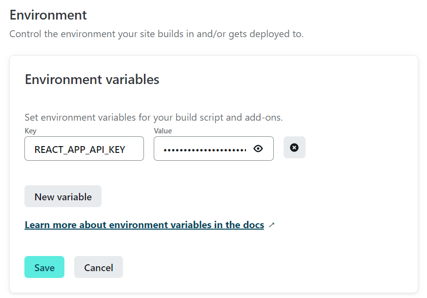Remove the REACT_APP_API_KEY variable with the X icon
This screenshot has width=427, height=298.
[x=294, y=148]
